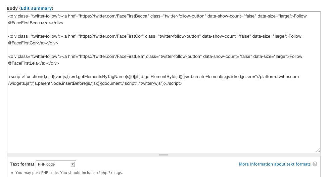This screenshot has width=327, height=177.
Task: Click the PHP code dropdown arrow
Action: pos(73,164)
